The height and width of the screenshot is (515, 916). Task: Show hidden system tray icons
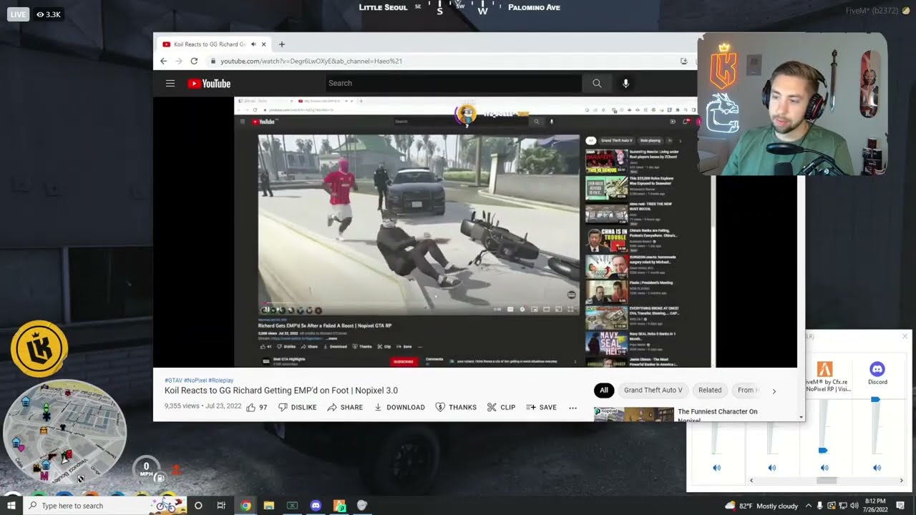(x=809, y=506)
